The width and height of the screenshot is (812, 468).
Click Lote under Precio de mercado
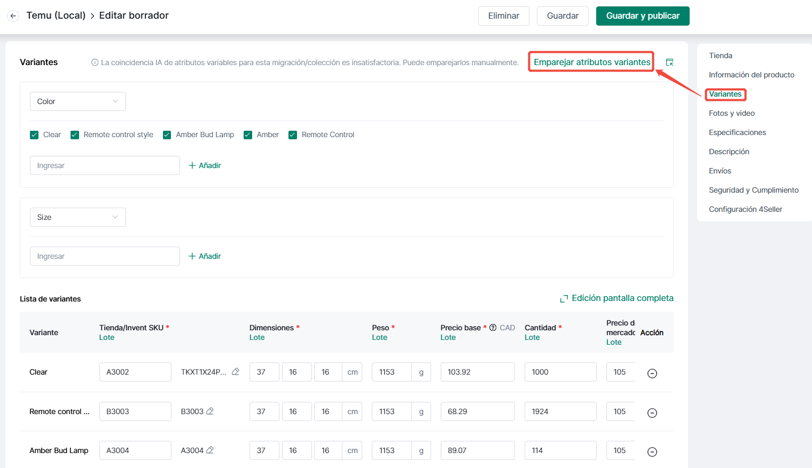click(x=614, y=342)
